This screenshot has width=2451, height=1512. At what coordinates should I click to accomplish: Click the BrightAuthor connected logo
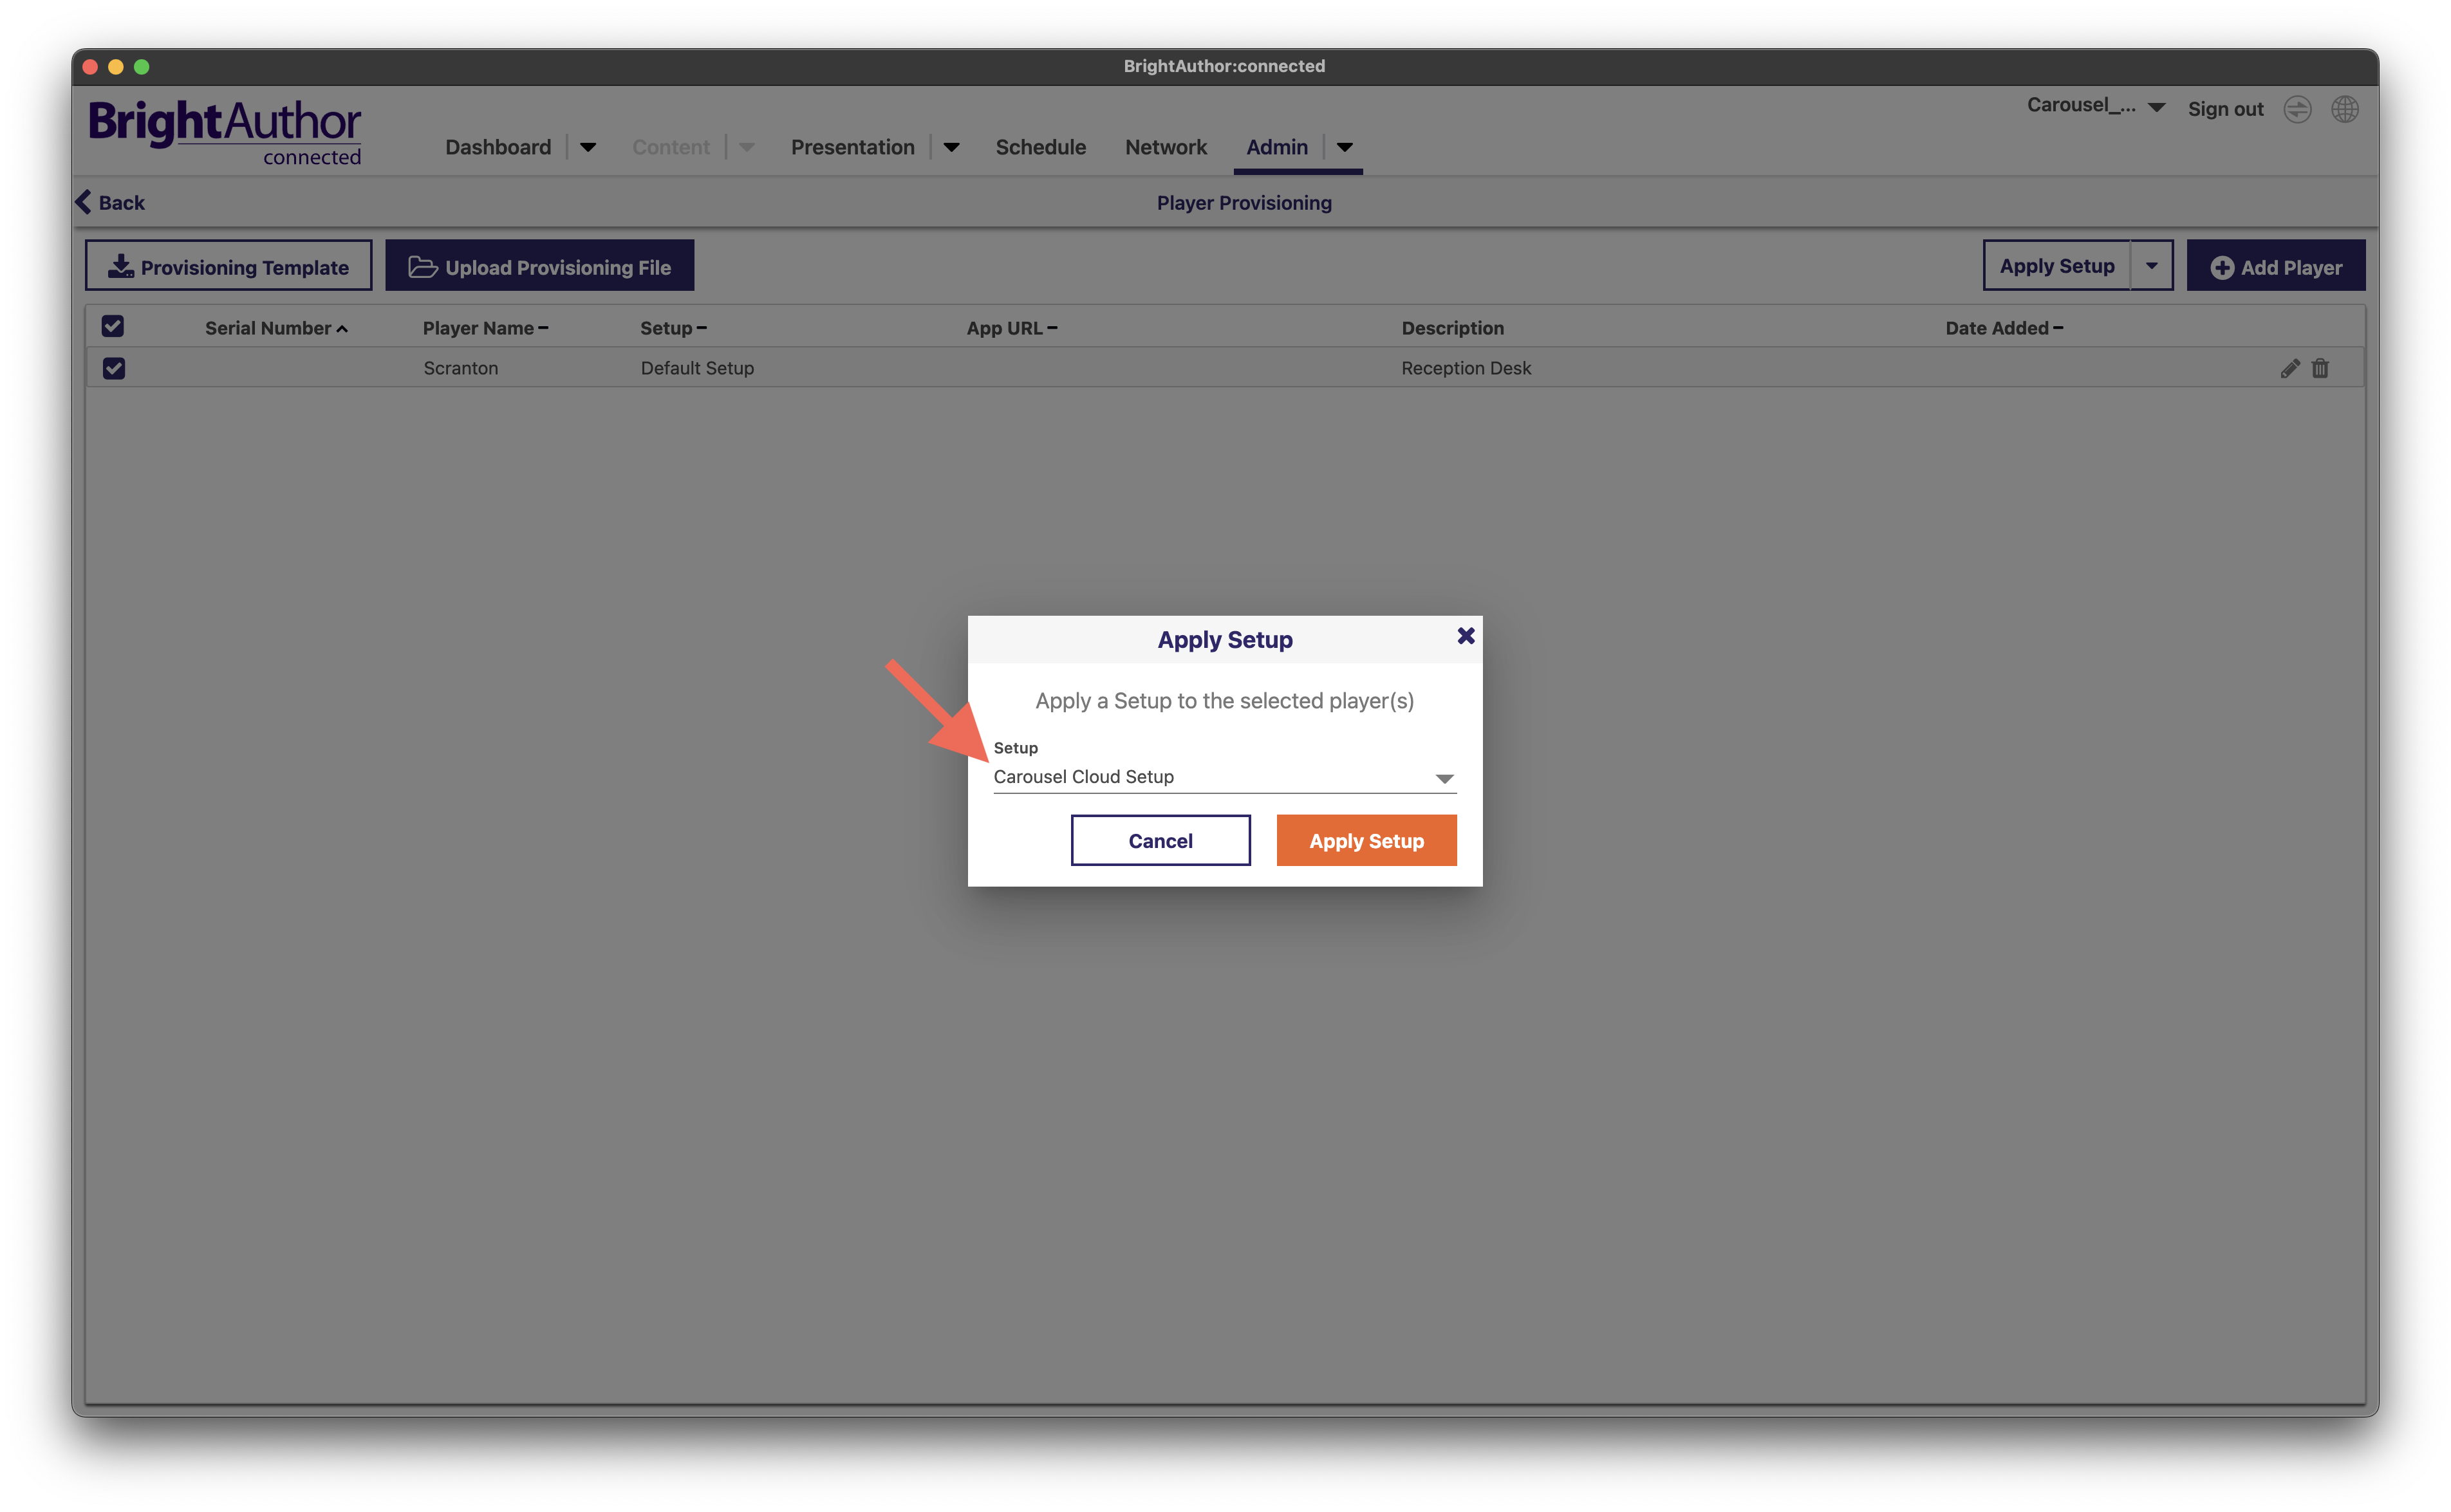(225, 132)
